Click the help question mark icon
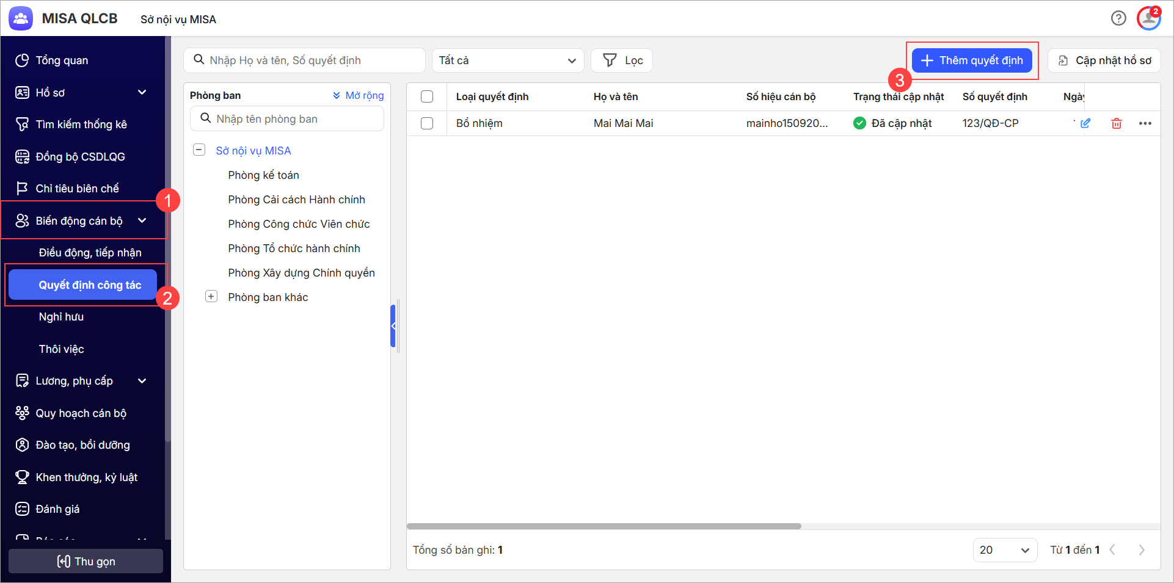The height and width of the screenshot is (583, 1174). click(x=1118, y=18)
